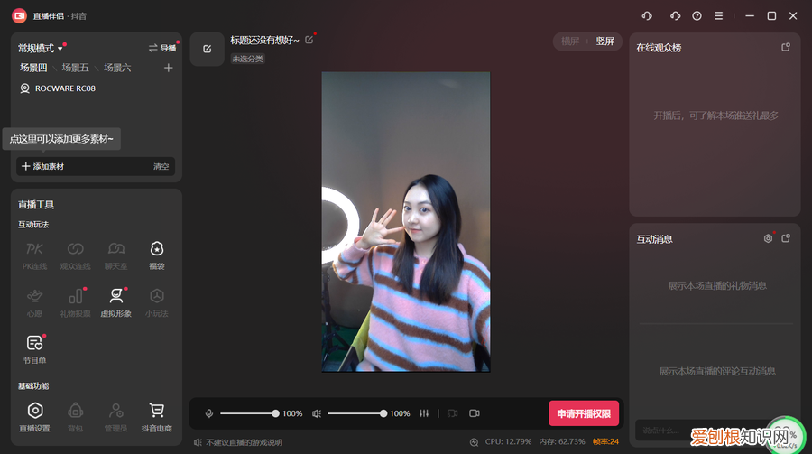
Task: Click the camera record icon
Action: pyautogui.click(x=475, y=413)
